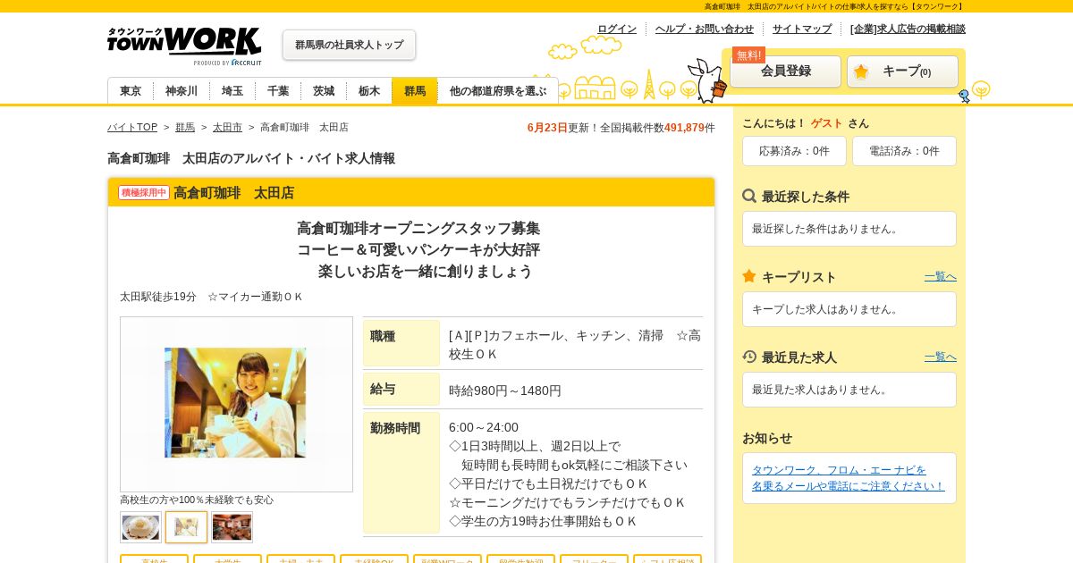Open ヘルプ・お問い合わせ link
Image resolution: width=1073 pixels, height=563 pixels.
click(x=705, y=29)
